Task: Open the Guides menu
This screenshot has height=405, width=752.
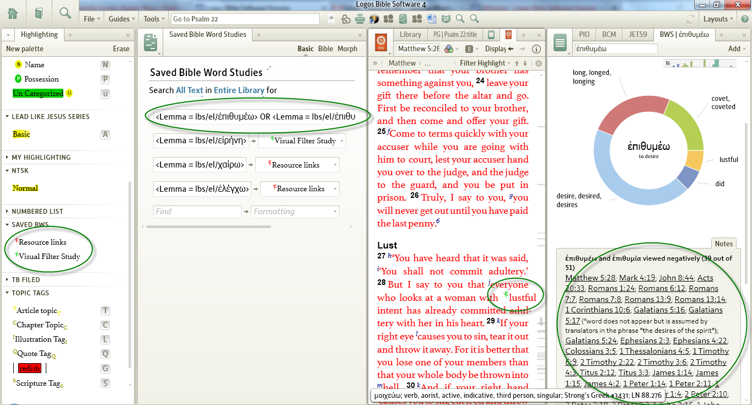Action: point(122,19)
